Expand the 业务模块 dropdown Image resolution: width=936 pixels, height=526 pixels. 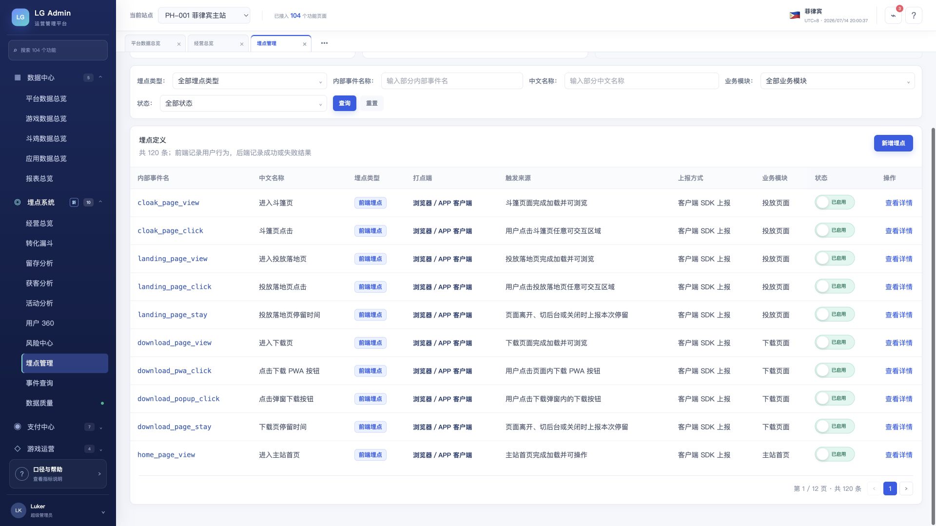(837, 81)
